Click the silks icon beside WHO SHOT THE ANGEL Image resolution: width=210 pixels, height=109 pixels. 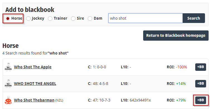[x=8, y=84]
